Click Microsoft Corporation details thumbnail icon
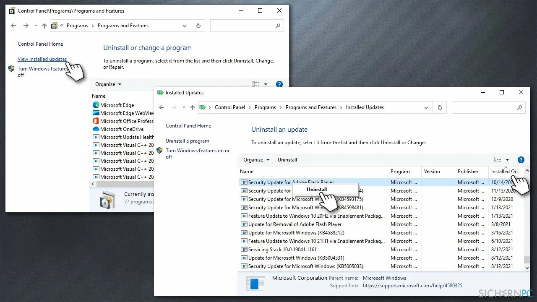537x302 pixels. coord(255,283)
